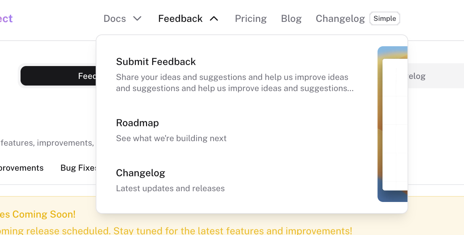Expand the Docs chevron arrow

[138, 18]
